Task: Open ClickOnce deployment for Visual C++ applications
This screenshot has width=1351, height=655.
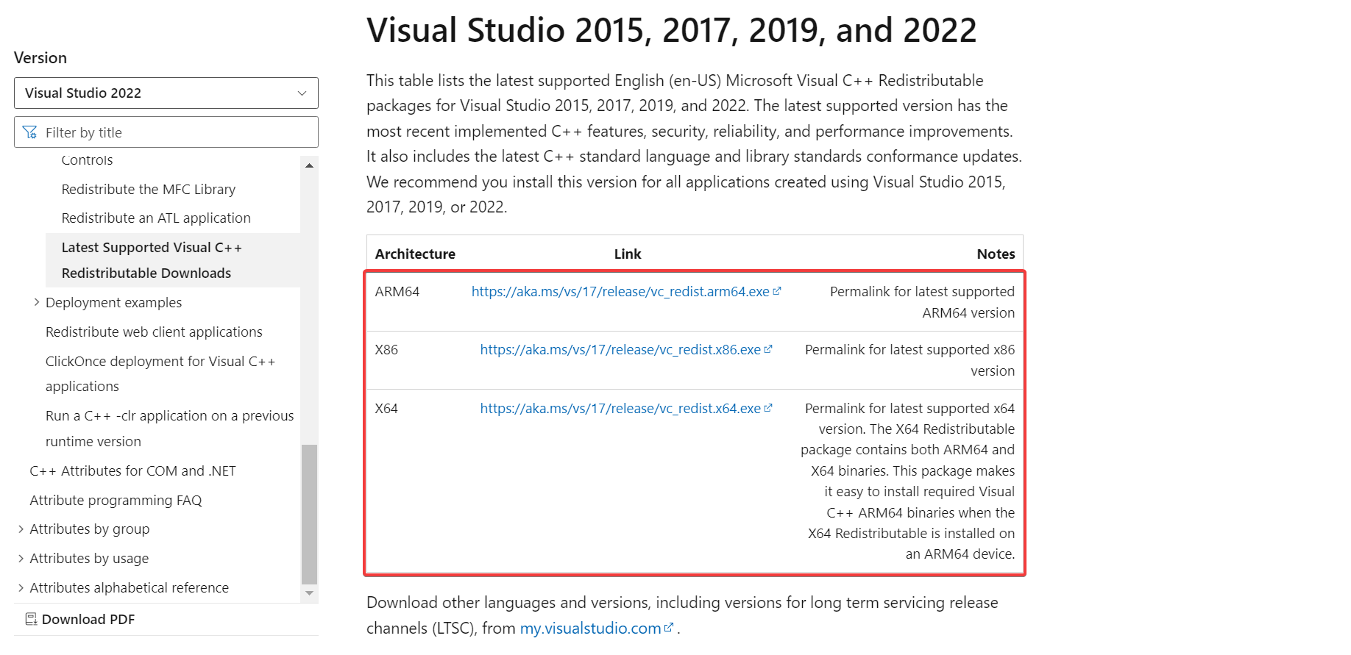Action: [160, 374]
